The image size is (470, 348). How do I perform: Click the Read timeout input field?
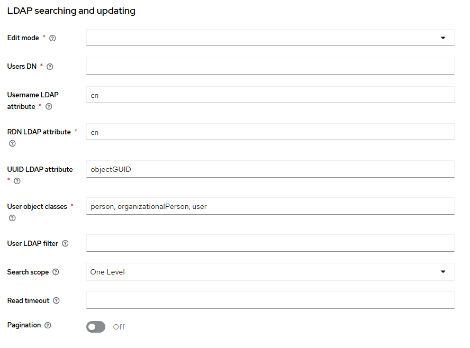[270, 300]
